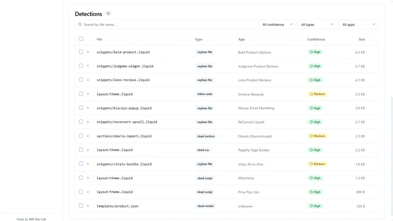This screenshot has height=221, width=393.
Task: Check the templates/product.json row checkbox
Action: 81,205
